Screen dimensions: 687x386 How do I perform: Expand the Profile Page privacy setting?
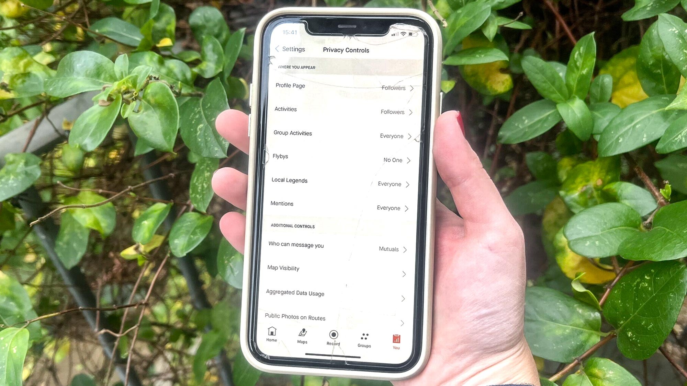pyautogui.click(x=410, y=87)
